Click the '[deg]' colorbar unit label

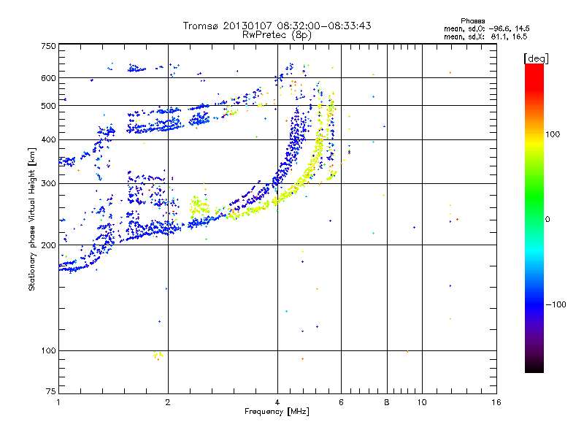[536, 58]
